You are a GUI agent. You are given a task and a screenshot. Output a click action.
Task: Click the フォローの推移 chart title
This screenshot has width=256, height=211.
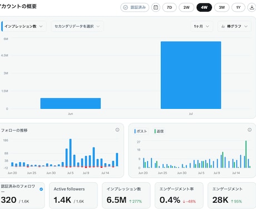pos(14,130)
